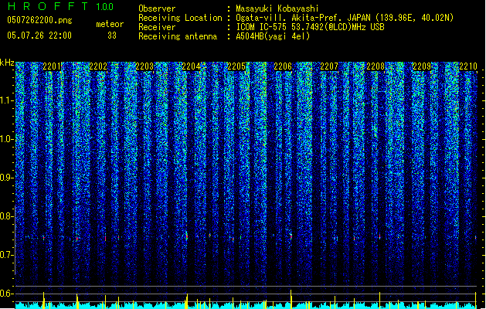Click the 2201 time marker

click(x=52, y=66)
